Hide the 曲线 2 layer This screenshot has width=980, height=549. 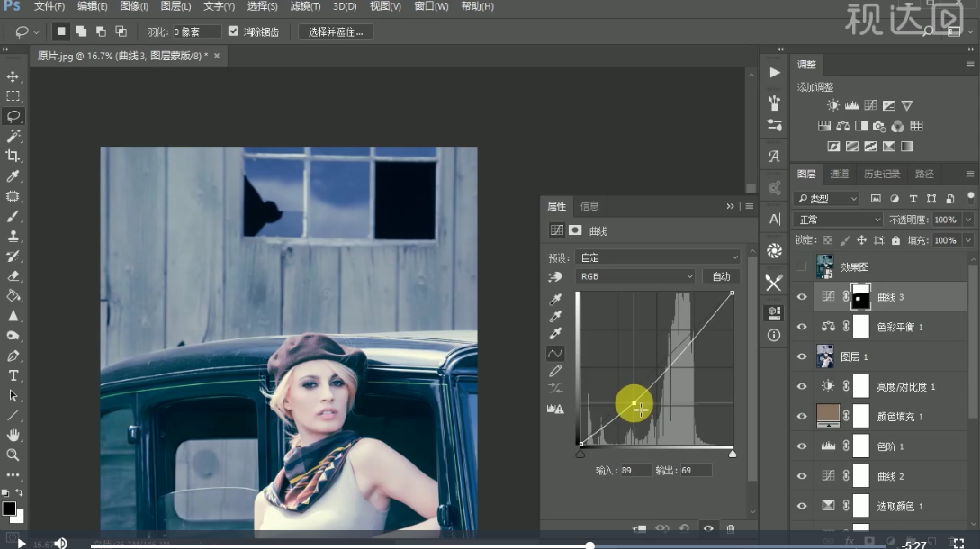(x=802, y=476)
